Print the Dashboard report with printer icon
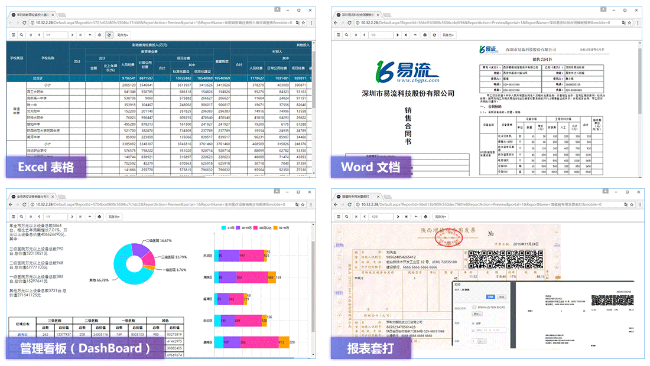The width and height of the screenshot is (650, 366). [99, 217]
